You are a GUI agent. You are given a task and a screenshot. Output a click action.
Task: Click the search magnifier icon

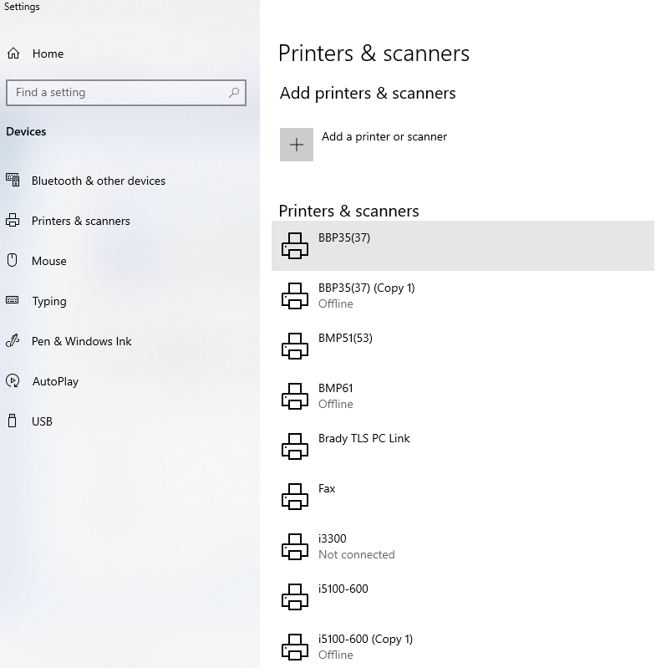coord(234,93)
